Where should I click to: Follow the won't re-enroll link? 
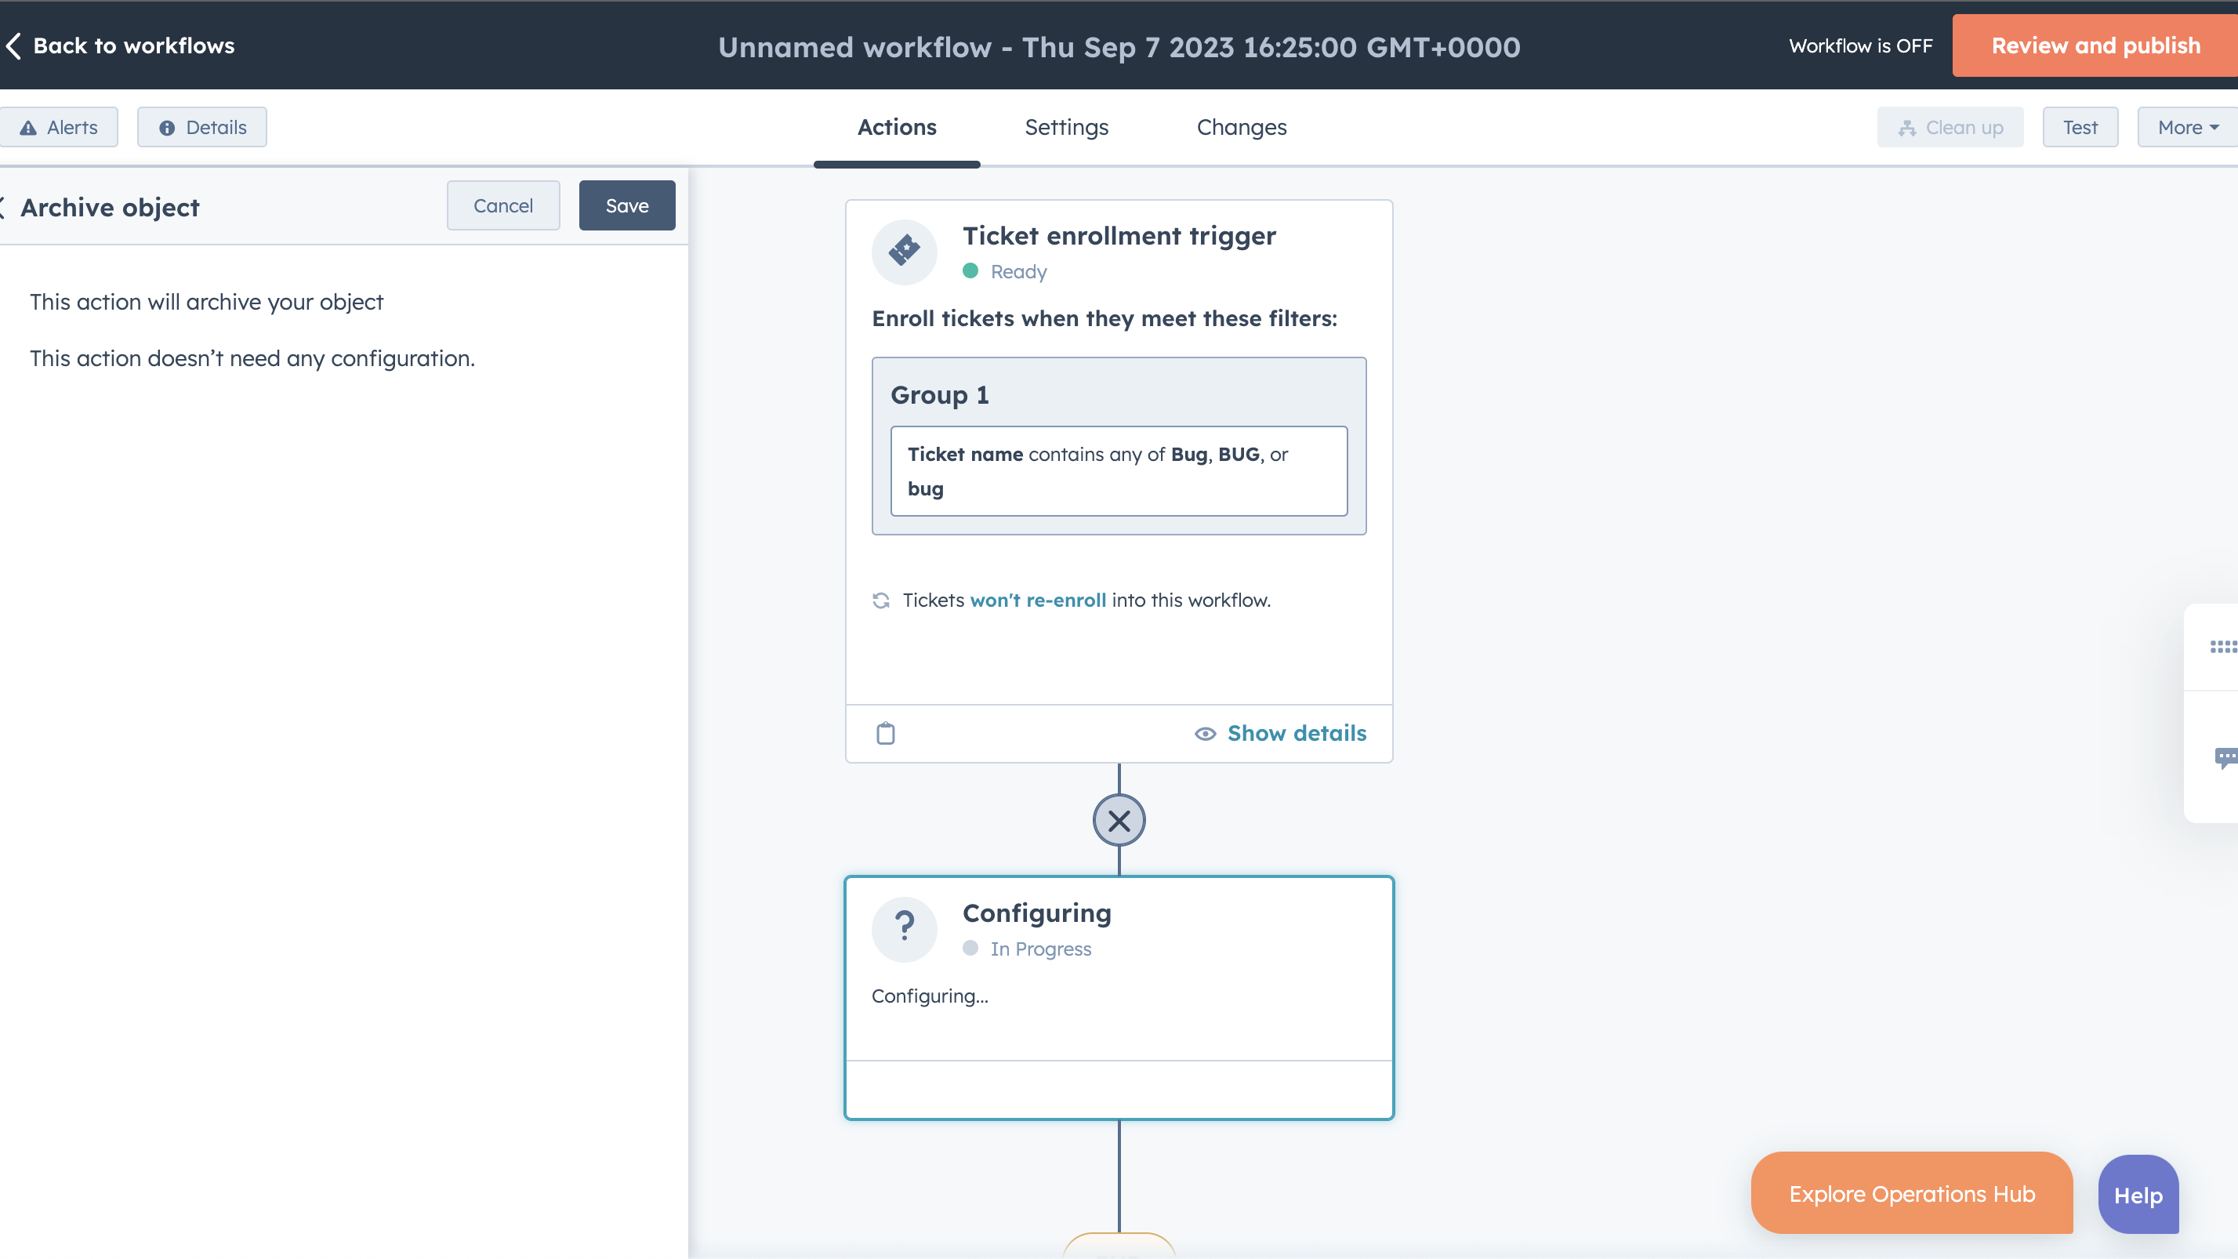click(x=1037, y=600)
